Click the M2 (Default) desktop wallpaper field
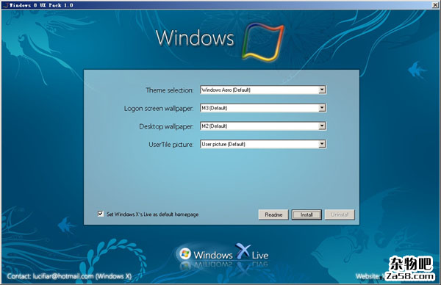The image size is (441, 285). click(x=263, y=126)
